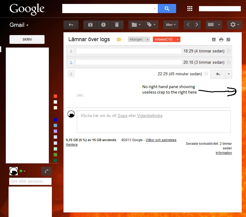Star the message sent 18:29
This screenshot has height=217, width=246.
tap(228, 51)
